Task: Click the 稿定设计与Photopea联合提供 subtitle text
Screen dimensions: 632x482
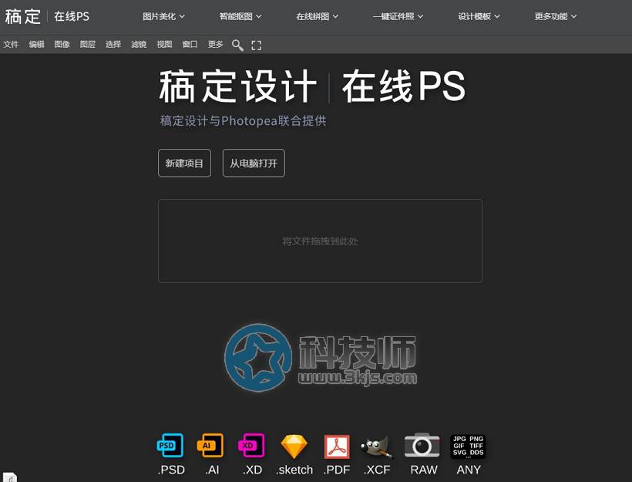Action: pyautogui.click(x=243, y=120)
